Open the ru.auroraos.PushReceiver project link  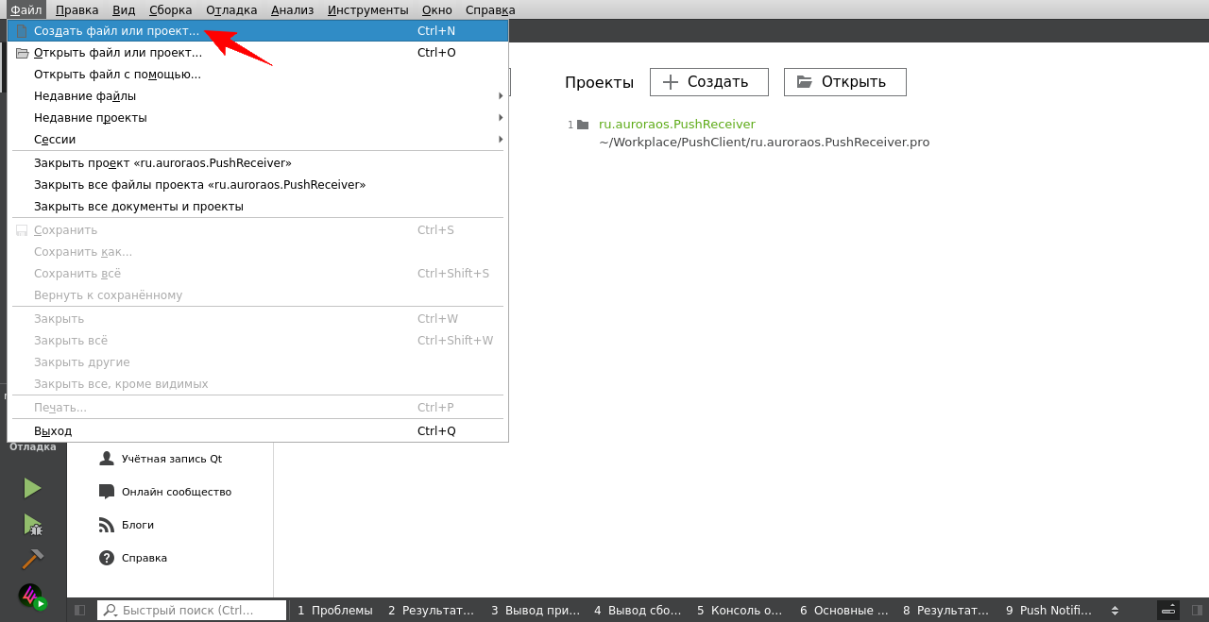click(x=676, y=125)
